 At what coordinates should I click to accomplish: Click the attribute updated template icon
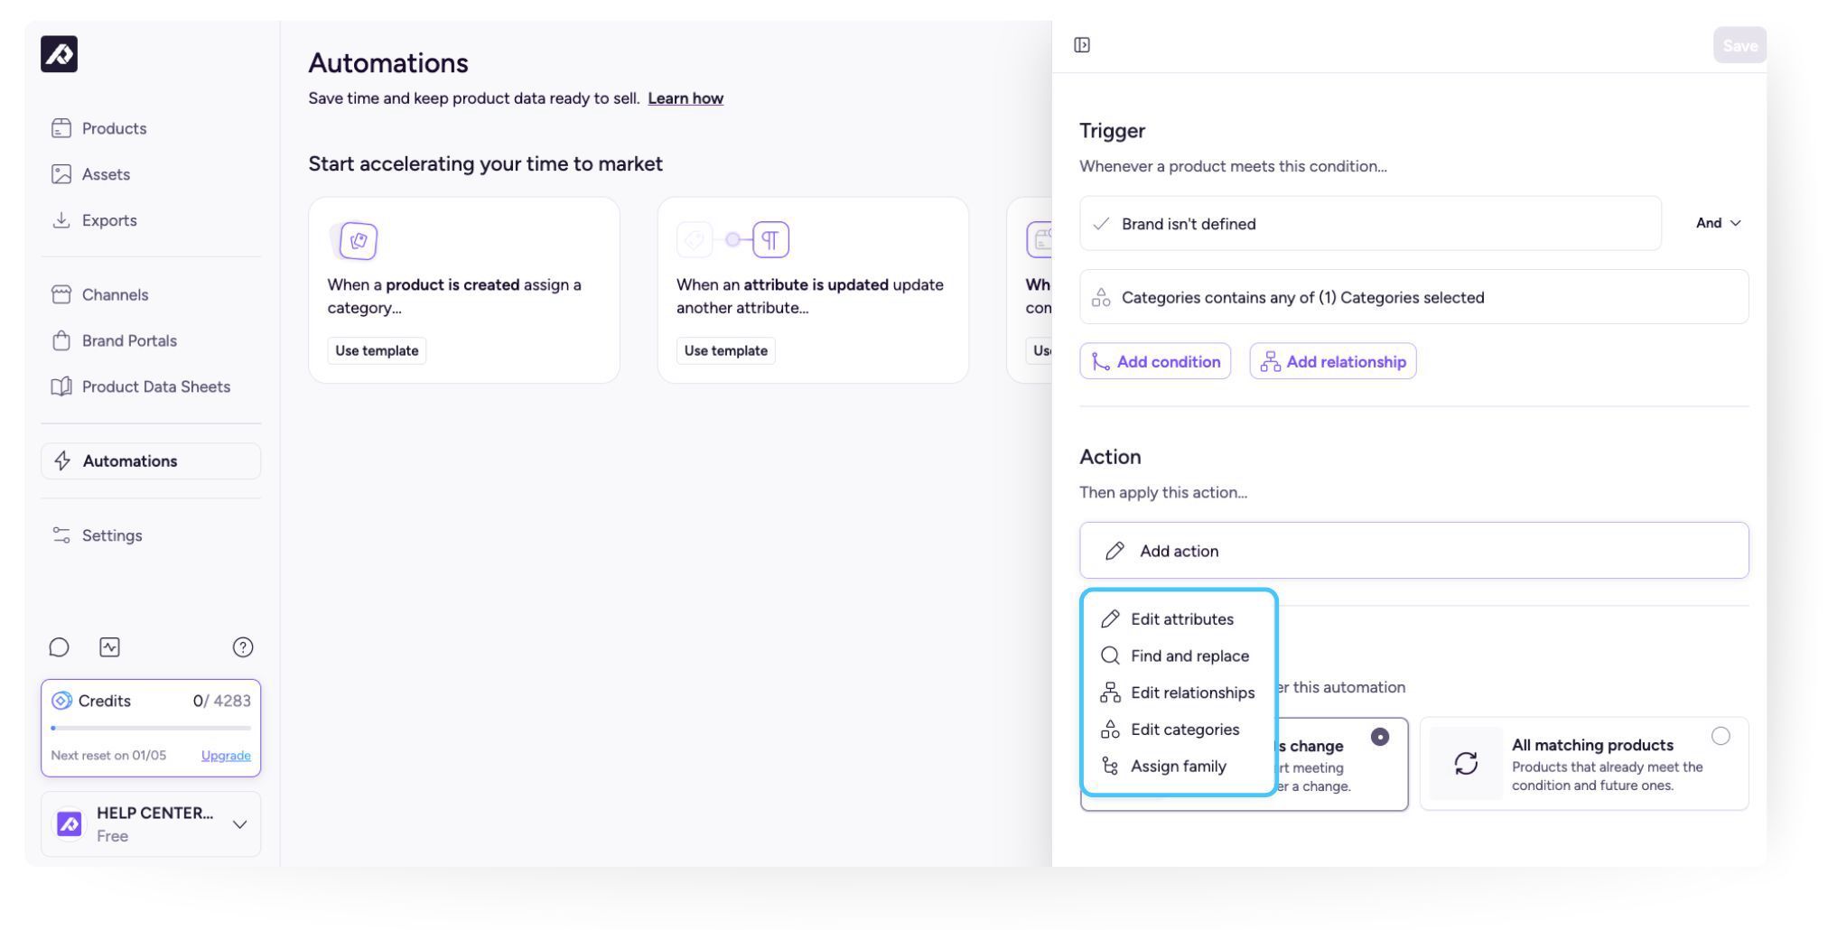point(733,240)
